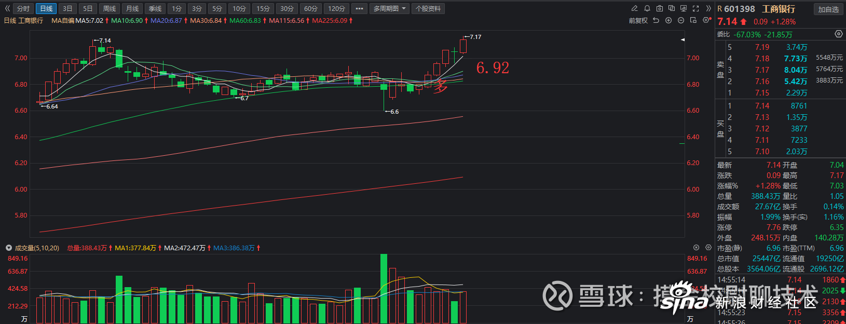Click MA60:6.83 indicator value

click(245, 20)
